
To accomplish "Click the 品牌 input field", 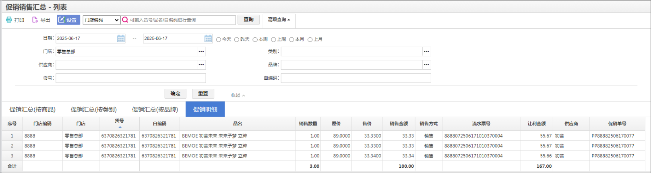I will (351, 65).
